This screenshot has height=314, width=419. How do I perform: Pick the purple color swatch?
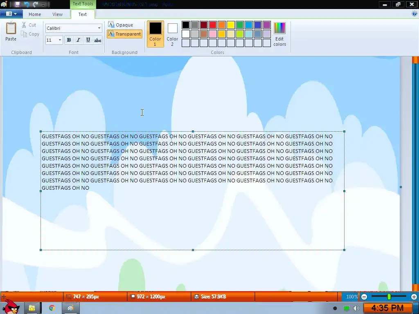(x=267, y=25)
